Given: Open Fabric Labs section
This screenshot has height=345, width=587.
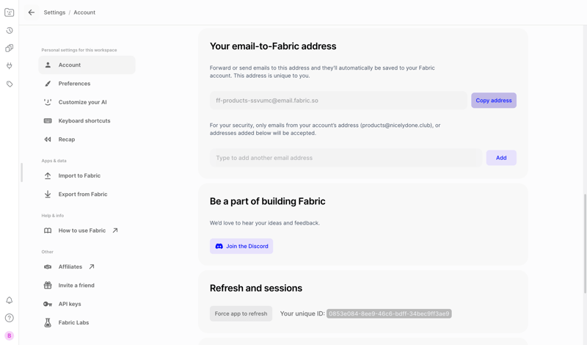Looking at the screenshot, I should tap(73, 322).
